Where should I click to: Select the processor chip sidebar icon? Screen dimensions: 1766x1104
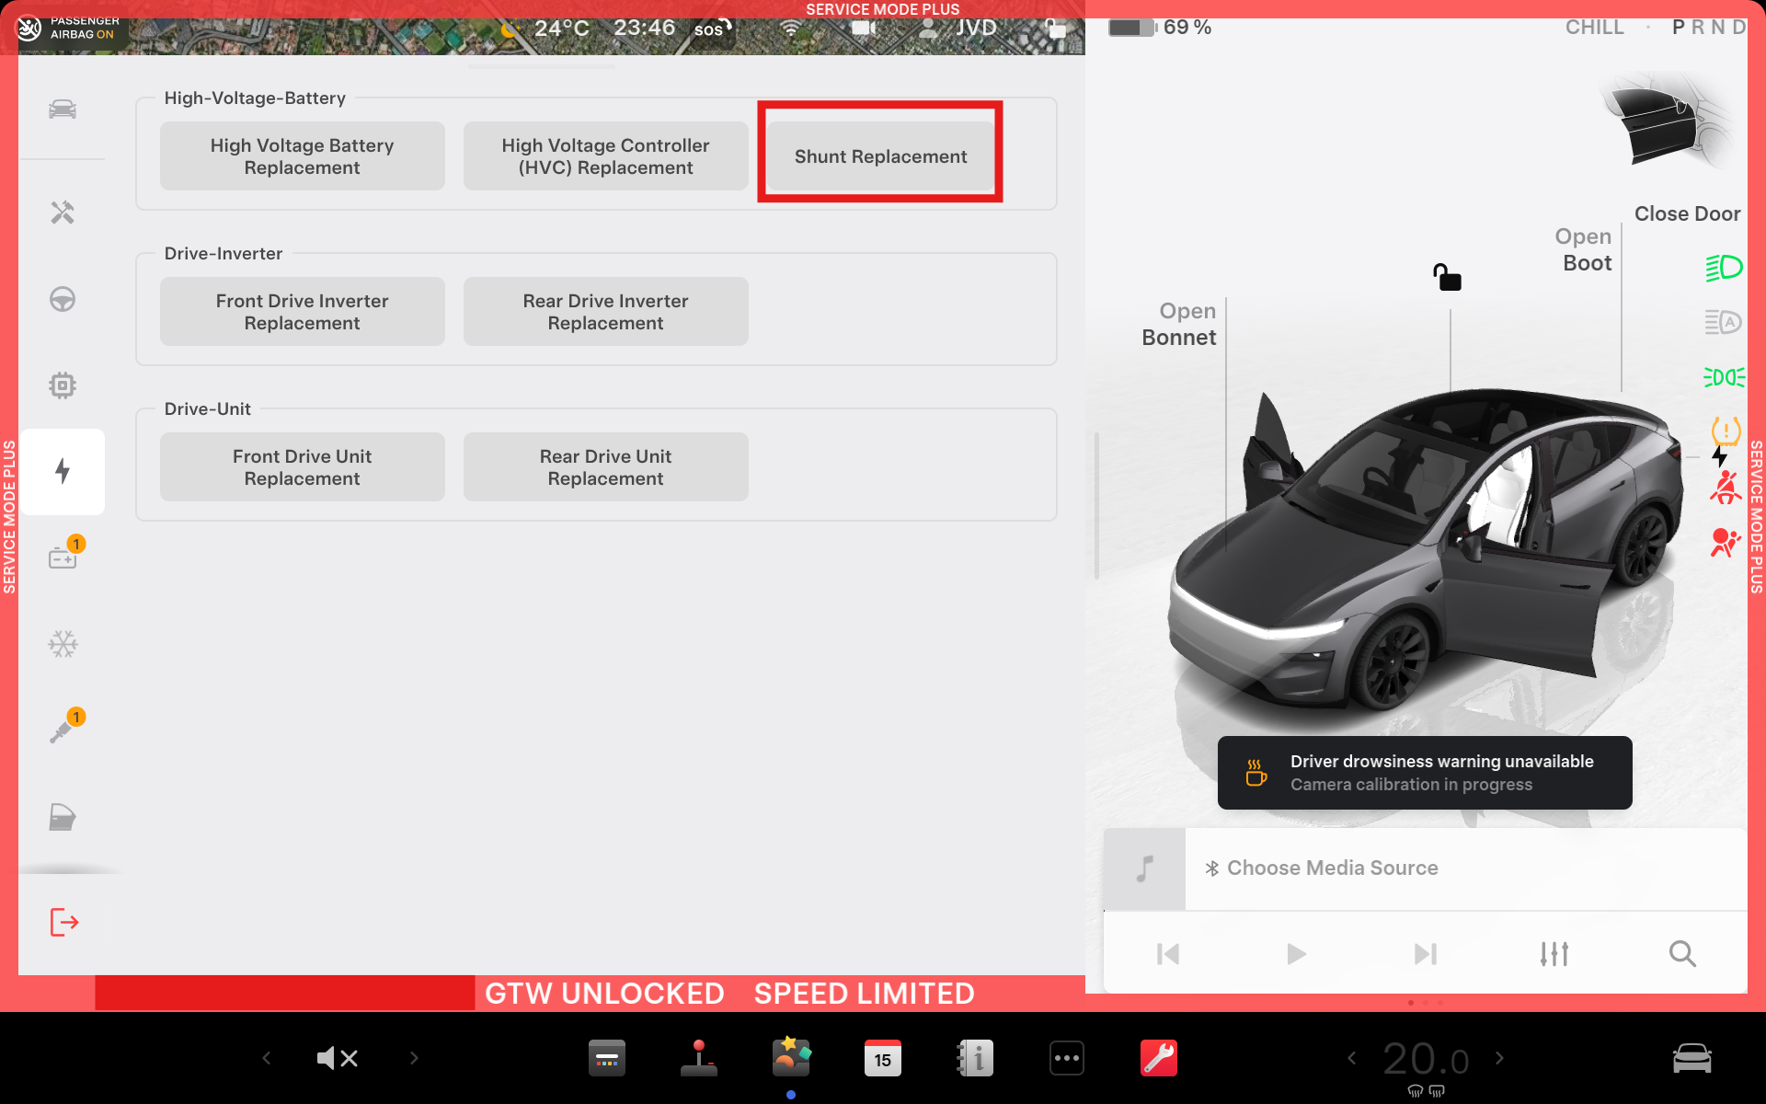click(x=63, y=385)
